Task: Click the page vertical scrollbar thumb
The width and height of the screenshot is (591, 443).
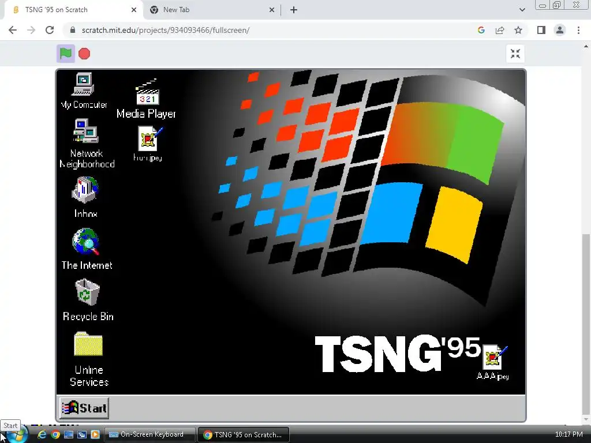Action: pos(586,324)
